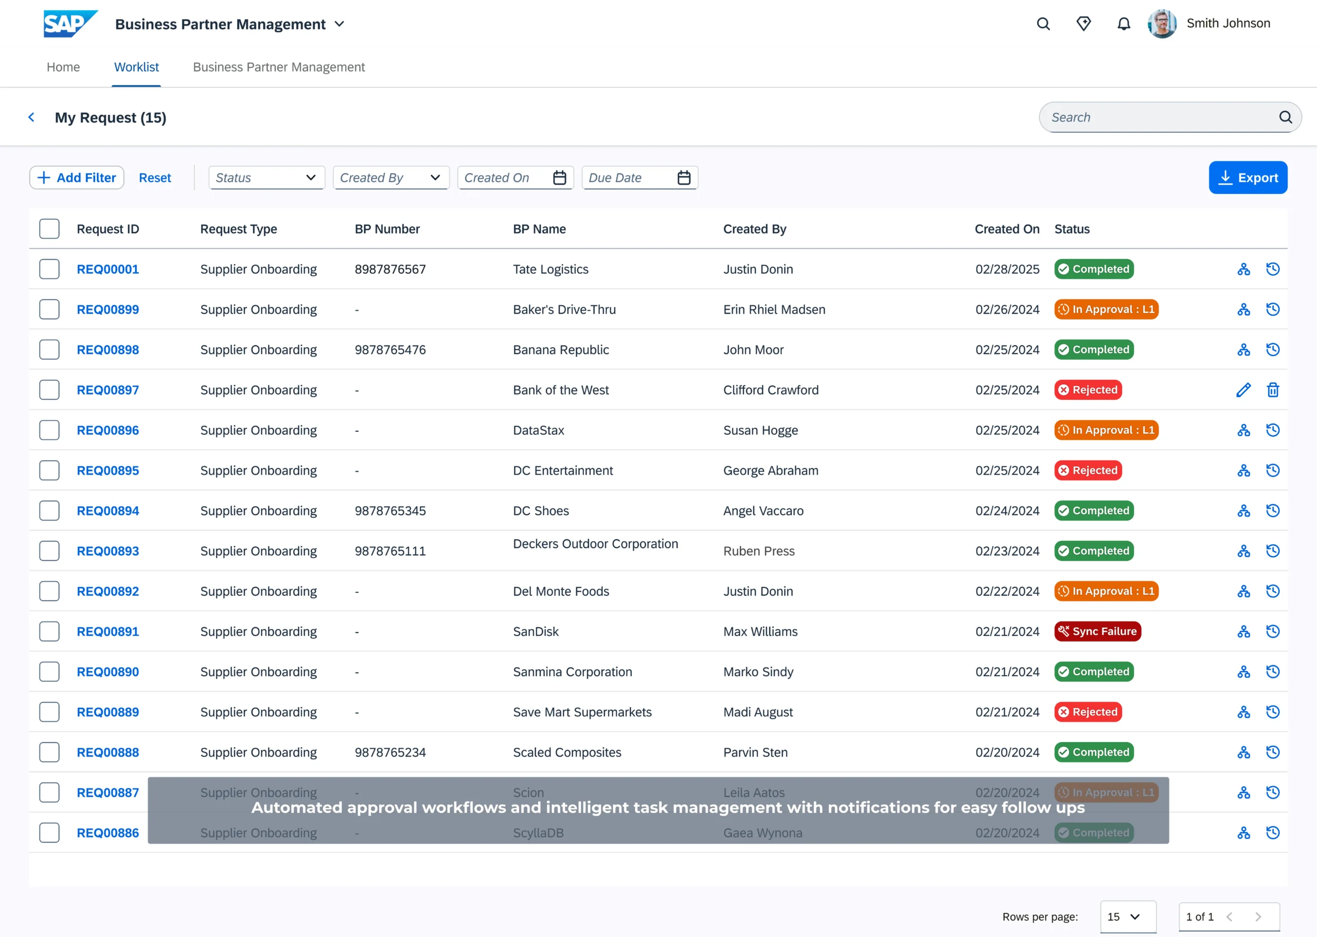1317x937 pixels.
Task: Open request link REQ00890
Action: [x=108, y=671]
